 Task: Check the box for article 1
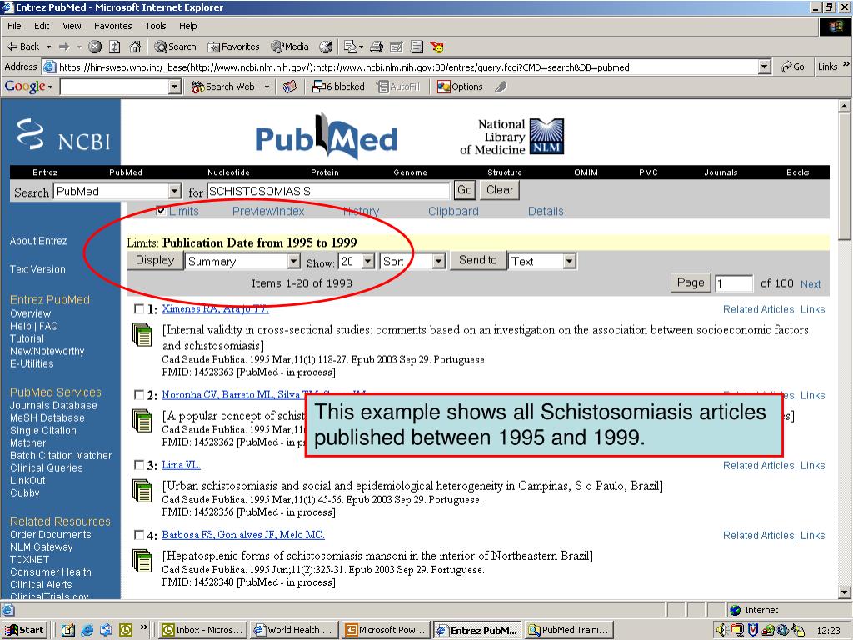click(x=139, y=309)
